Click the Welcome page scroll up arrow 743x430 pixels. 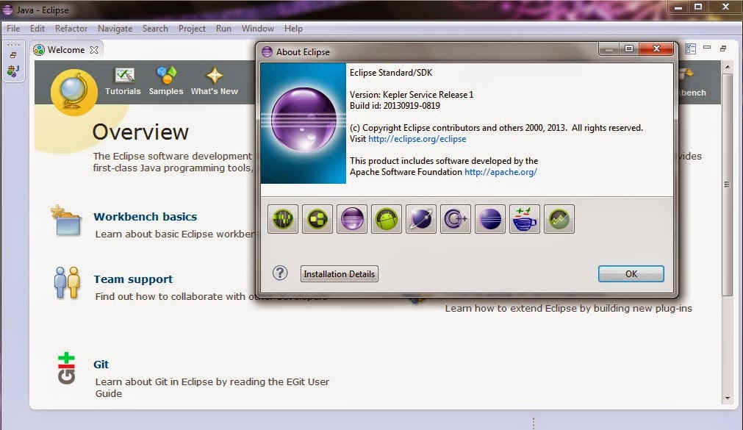point(728,67)
